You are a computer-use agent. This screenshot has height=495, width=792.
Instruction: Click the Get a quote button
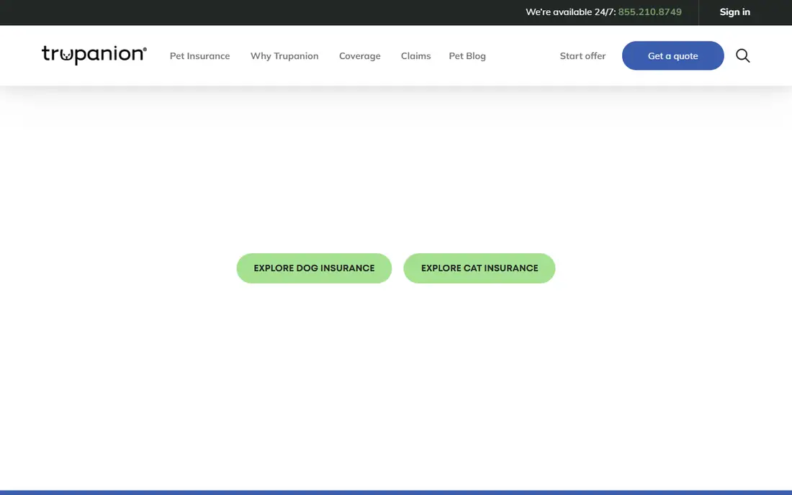[x=672, y=55]
